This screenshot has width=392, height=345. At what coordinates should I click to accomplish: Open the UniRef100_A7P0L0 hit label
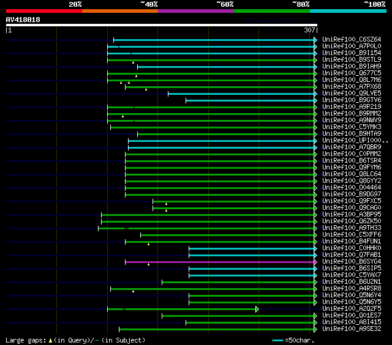coord(352,46)
